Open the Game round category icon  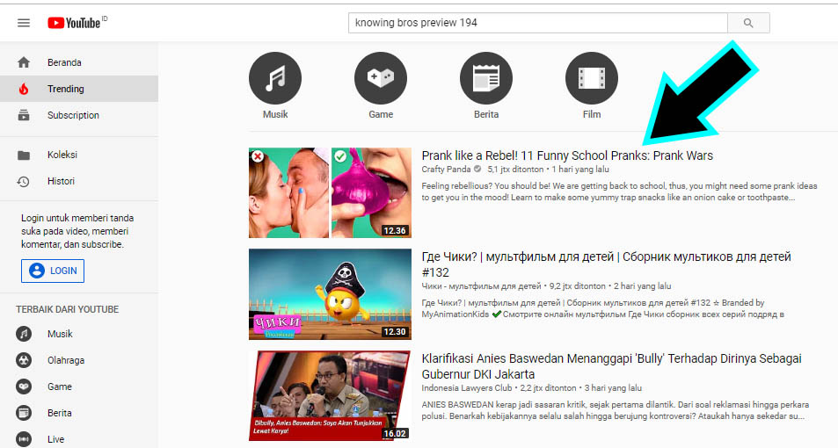381,78
